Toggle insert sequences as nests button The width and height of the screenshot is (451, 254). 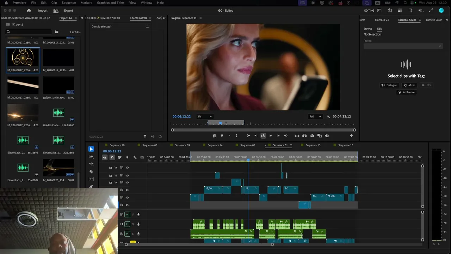[x=105, y=157]
